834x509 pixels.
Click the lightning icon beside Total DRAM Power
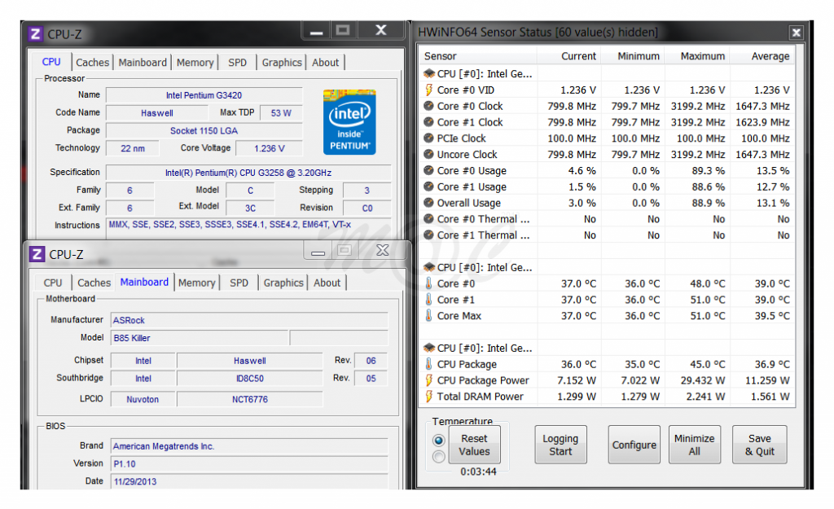428,397
